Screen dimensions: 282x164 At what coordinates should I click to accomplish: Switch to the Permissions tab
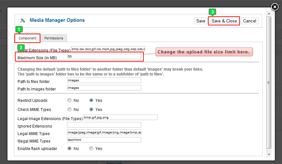(54, 38)
